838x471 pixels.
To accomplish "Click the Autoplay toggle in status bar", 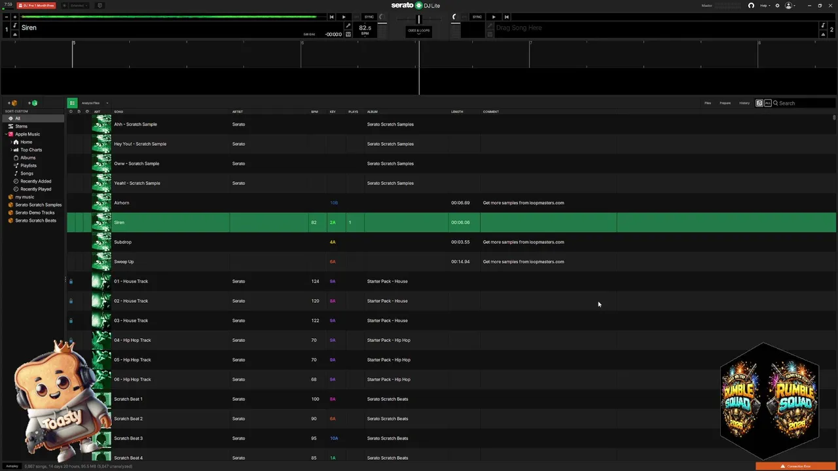I will [x=12, y=466].
